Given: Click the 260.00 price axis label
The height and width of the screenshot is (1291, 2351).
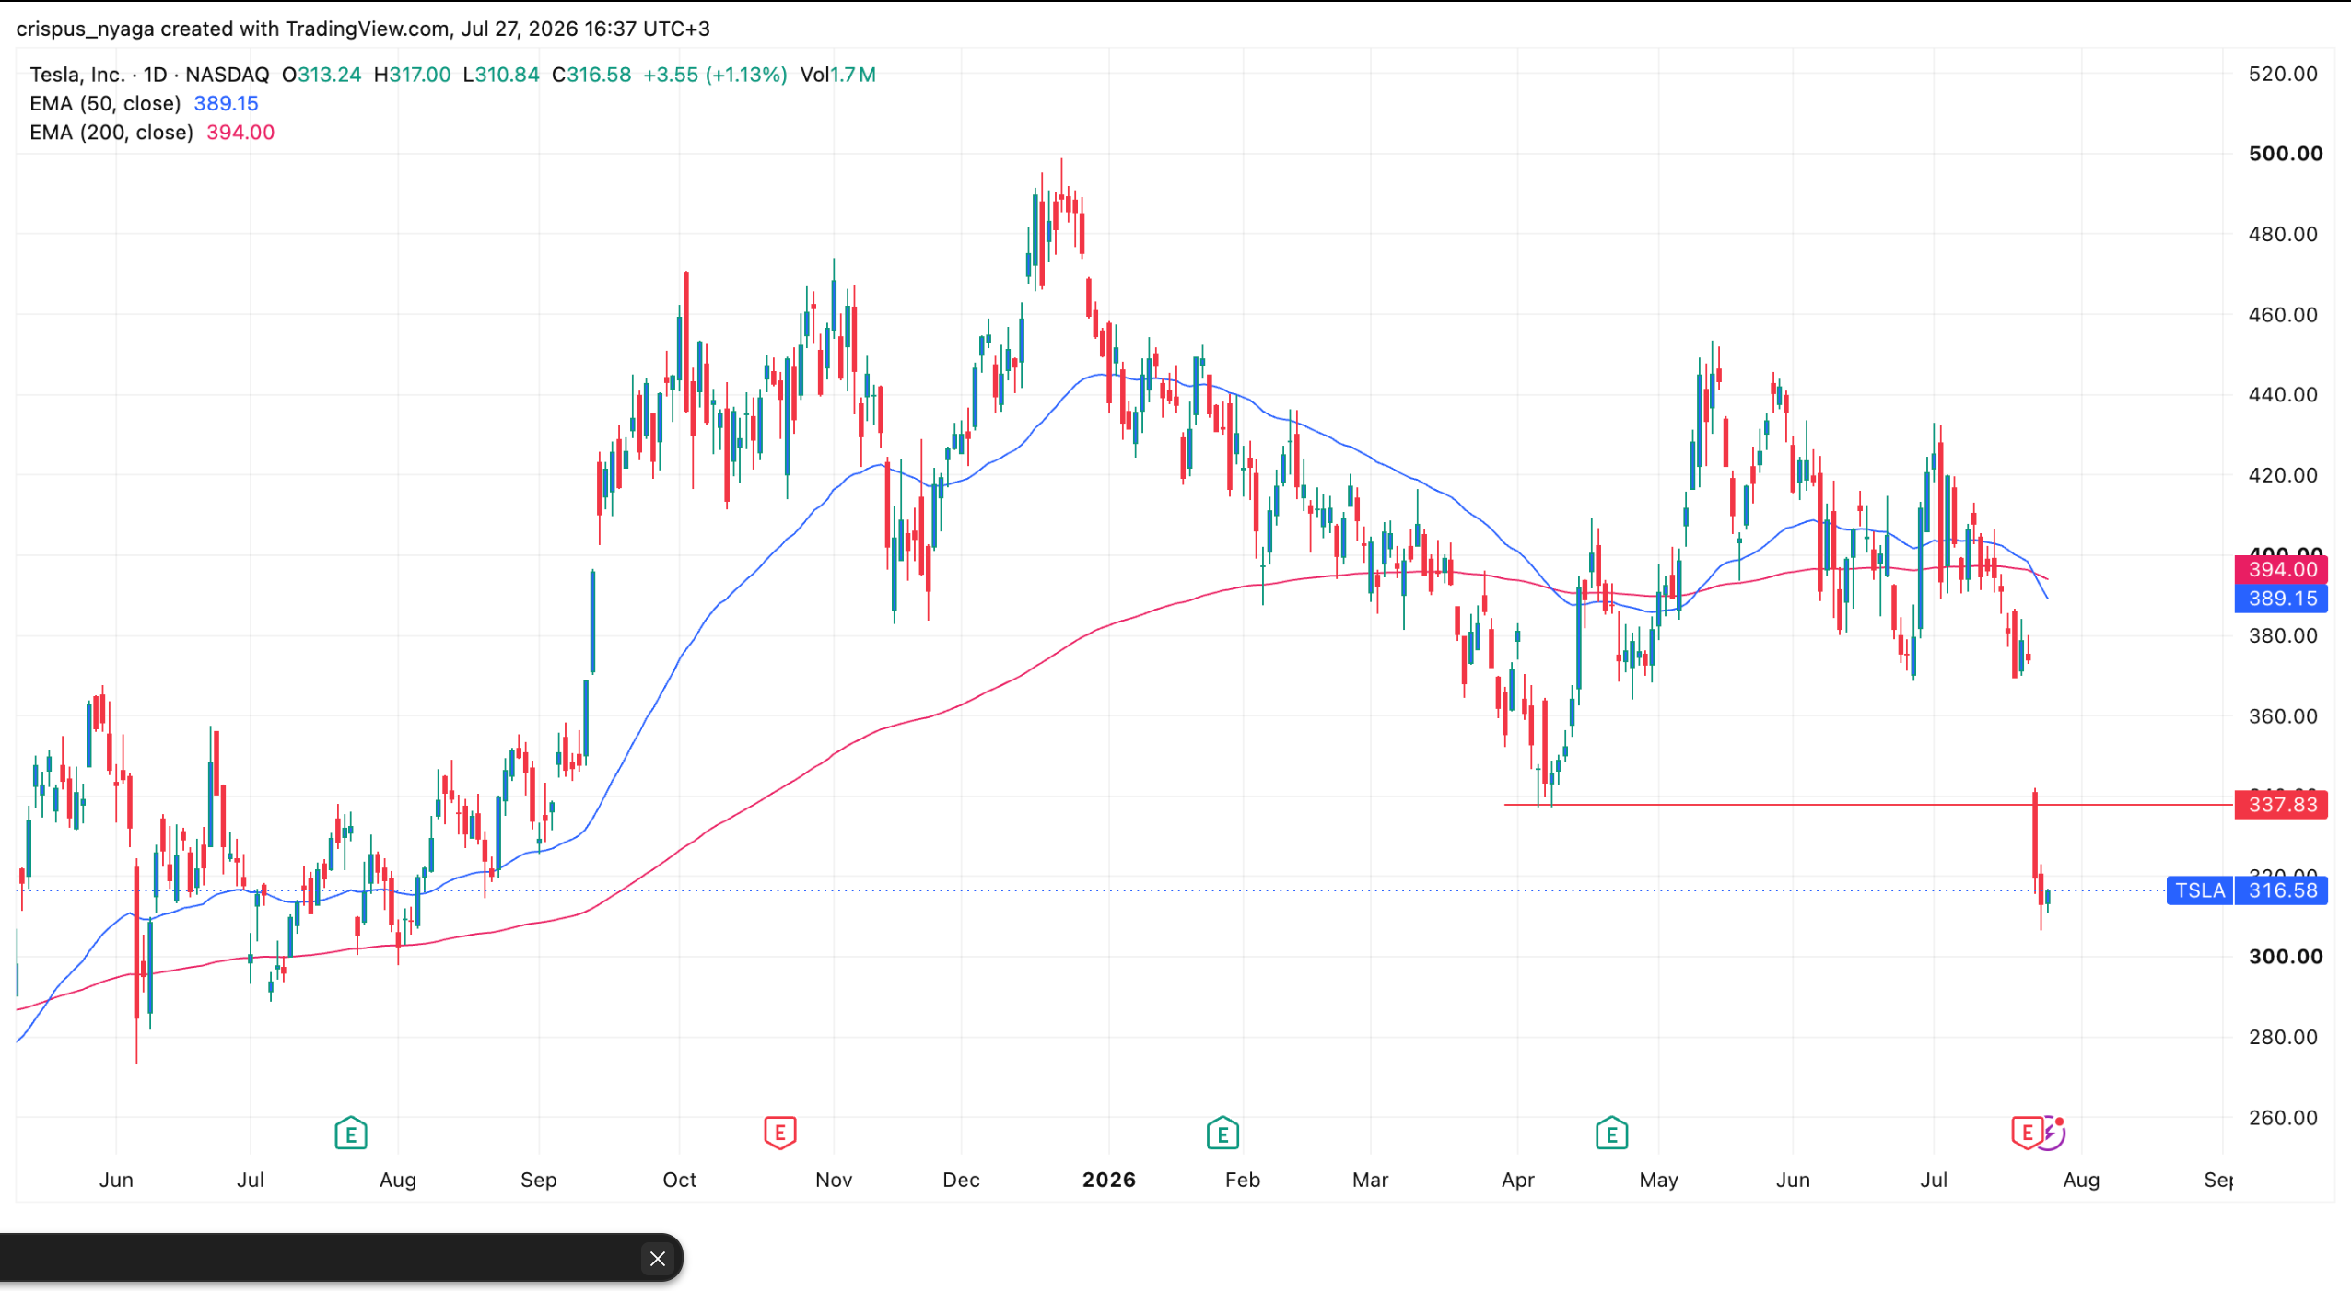Looking at the screenshot, I should 2283,1118.
